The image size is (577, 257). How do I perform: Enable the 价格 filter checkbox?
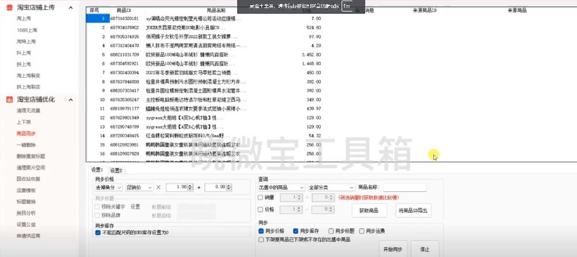(x=261, y=210)
